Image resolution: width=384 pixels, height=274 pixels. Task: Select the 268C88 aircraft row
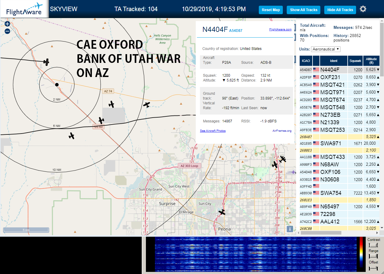(x=340, y=228)
